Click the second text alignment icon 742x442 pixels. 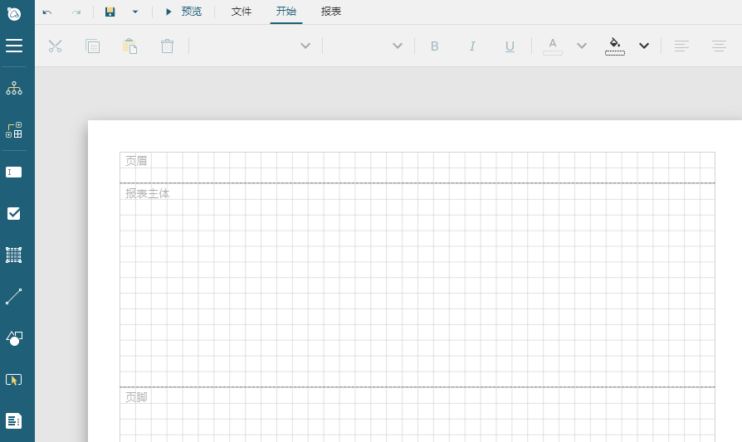(x=719, y=46)
